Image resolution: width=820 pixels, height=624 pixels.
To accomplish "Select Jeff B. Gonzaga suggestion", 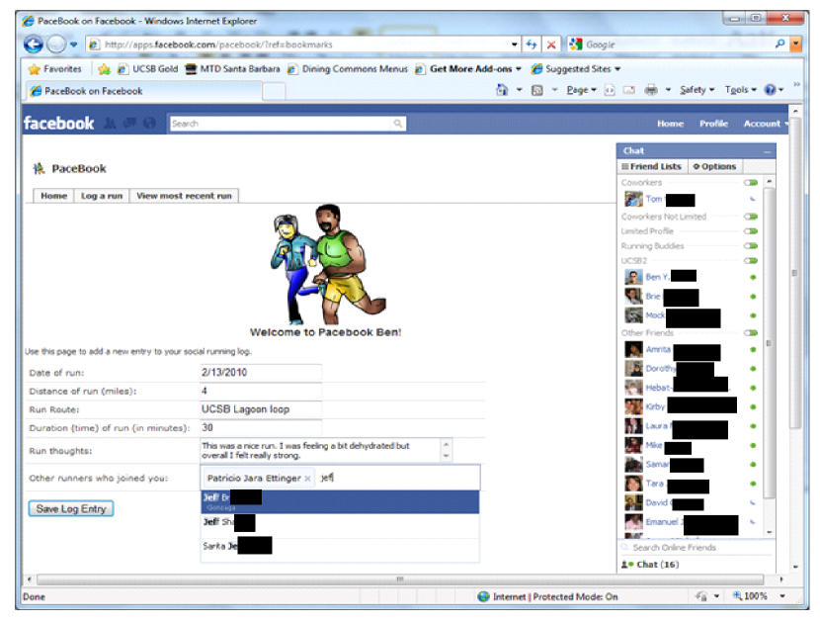I will [x=340, y=502].
